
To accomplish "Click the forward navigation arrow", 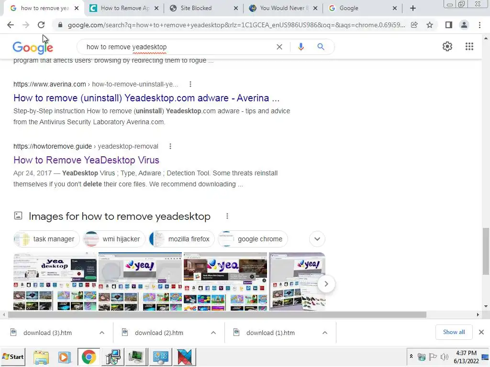I will click(x=26, y=25).
